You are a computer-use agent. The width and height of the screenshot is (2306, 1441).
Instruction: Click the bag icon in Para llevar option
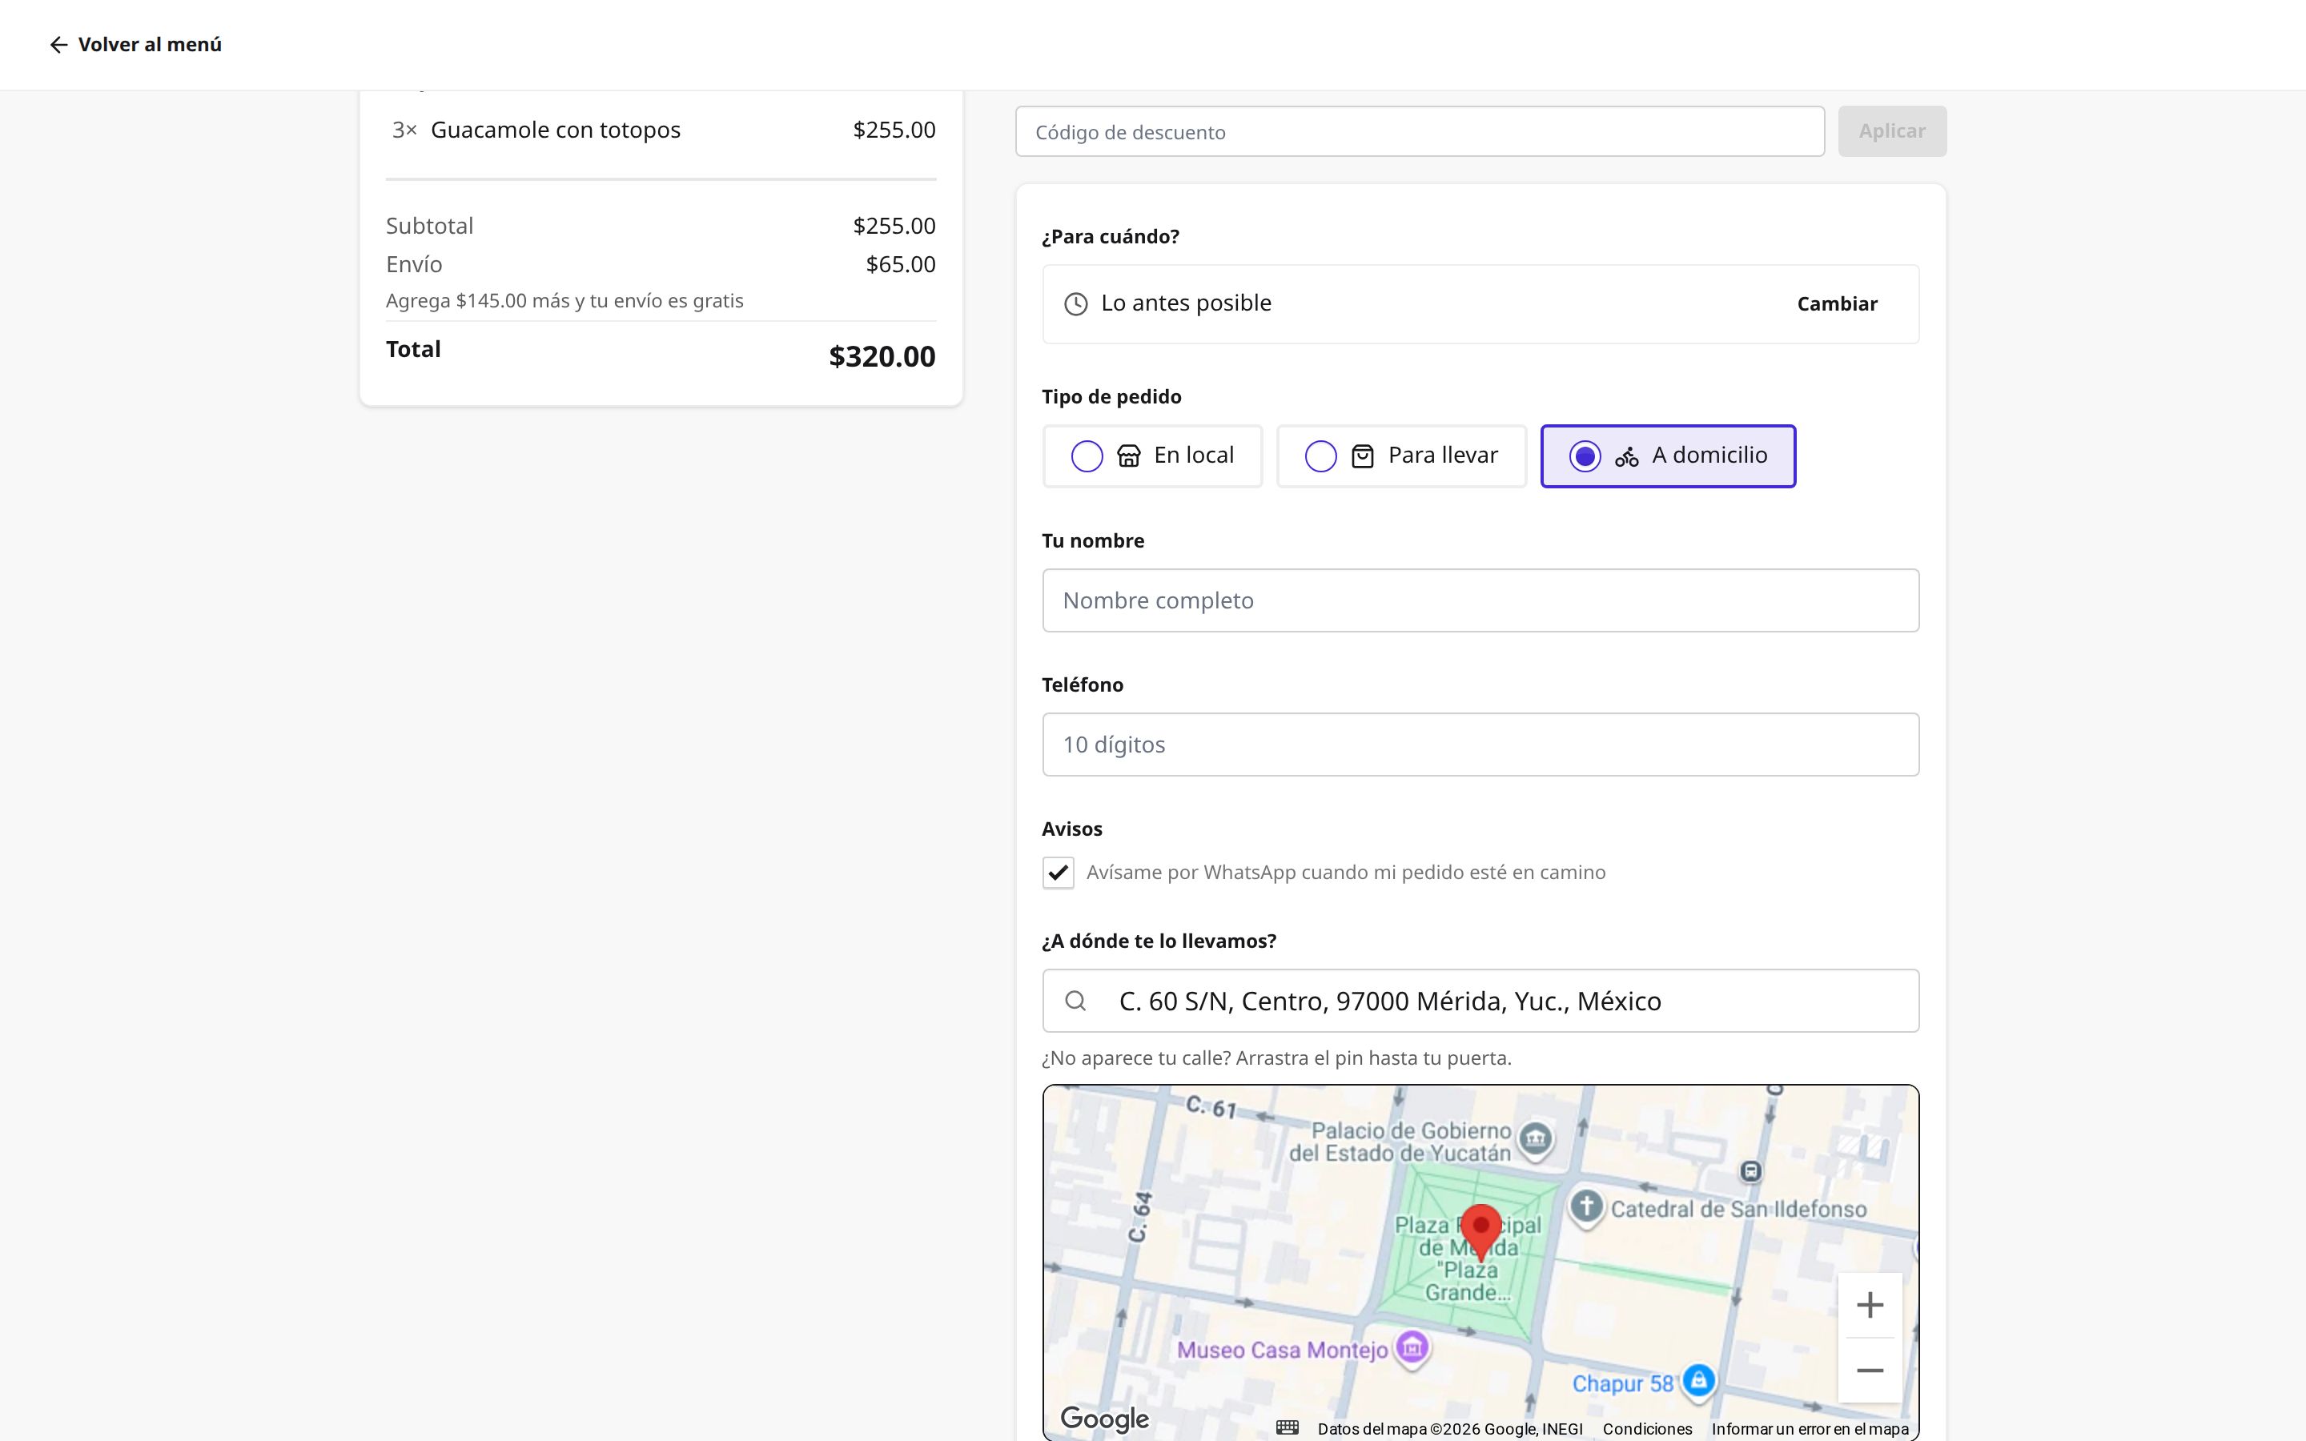1363,456
